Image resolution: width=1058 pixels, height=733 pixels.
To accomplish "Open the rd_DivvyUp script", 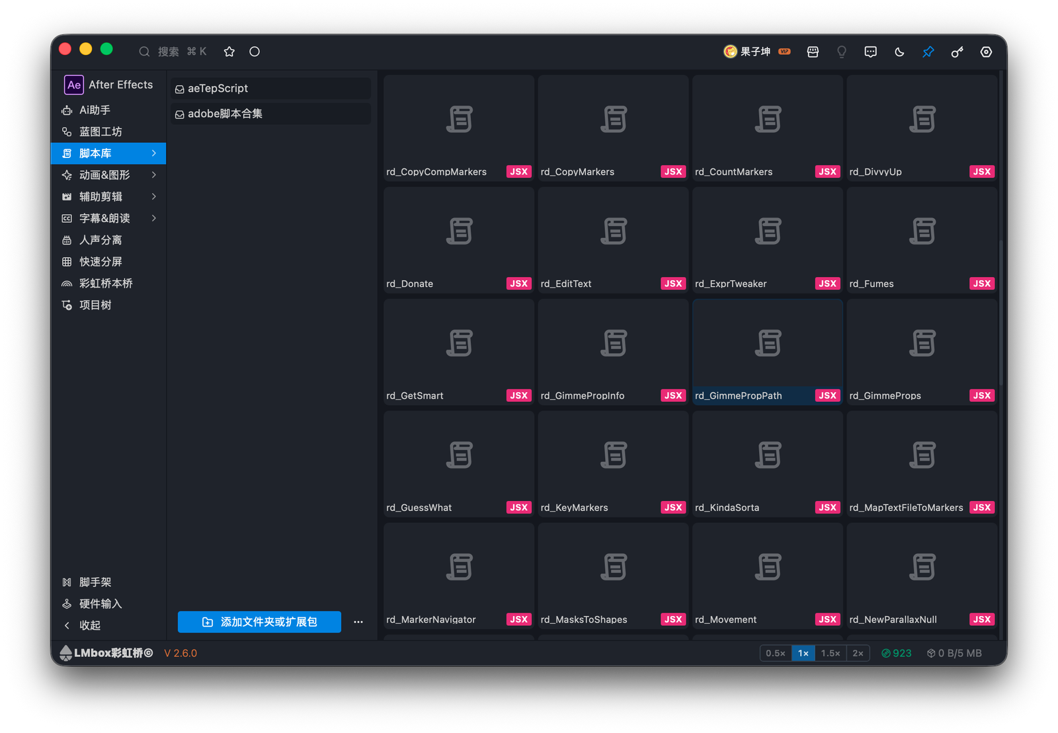I will pos(922,128).
